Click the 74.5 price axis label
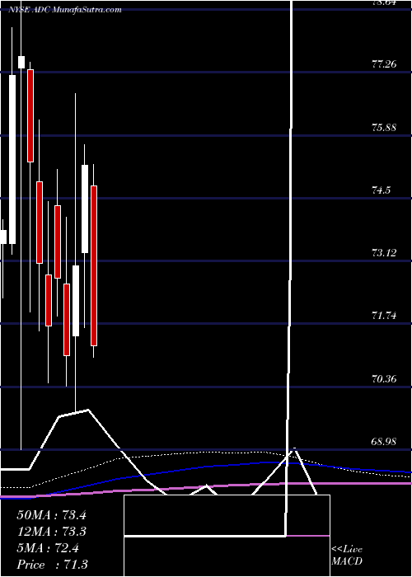The width and height of the screenshot is (412, 577). [381, 190]
